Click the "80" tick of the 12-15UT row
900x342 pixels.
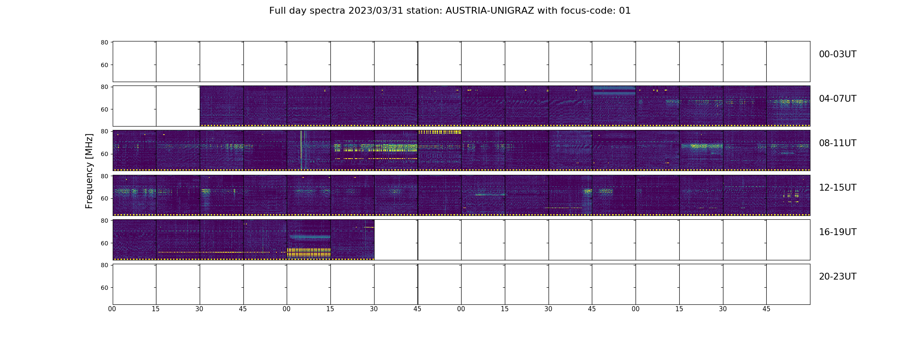tap(104, 176)
